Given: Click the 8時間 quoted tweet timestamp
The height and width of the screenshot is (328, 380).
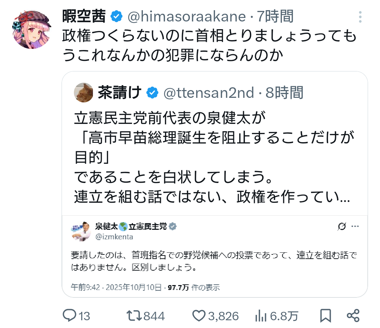Looking at the screenshot, I should [284, 93].
